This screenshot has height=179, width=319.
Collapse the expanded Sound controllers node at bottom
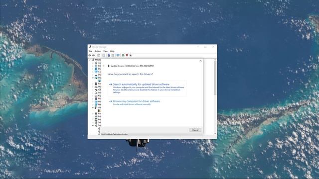pyautogui.click(x=93, y=125)
